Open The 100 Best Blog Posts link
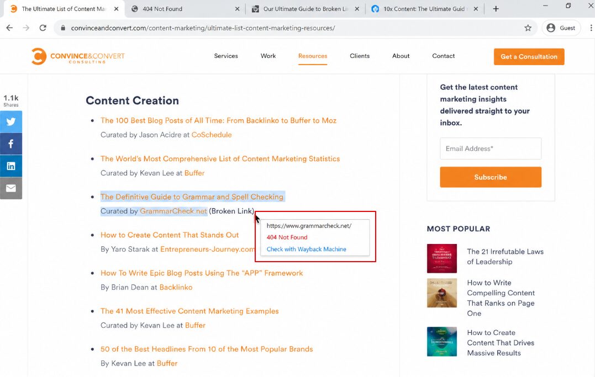595x377 pixels. coord(218,121)
